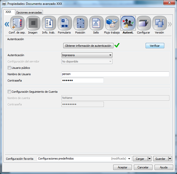
Task: Click the printer icon in title bar
Action: tap(4, 4)
